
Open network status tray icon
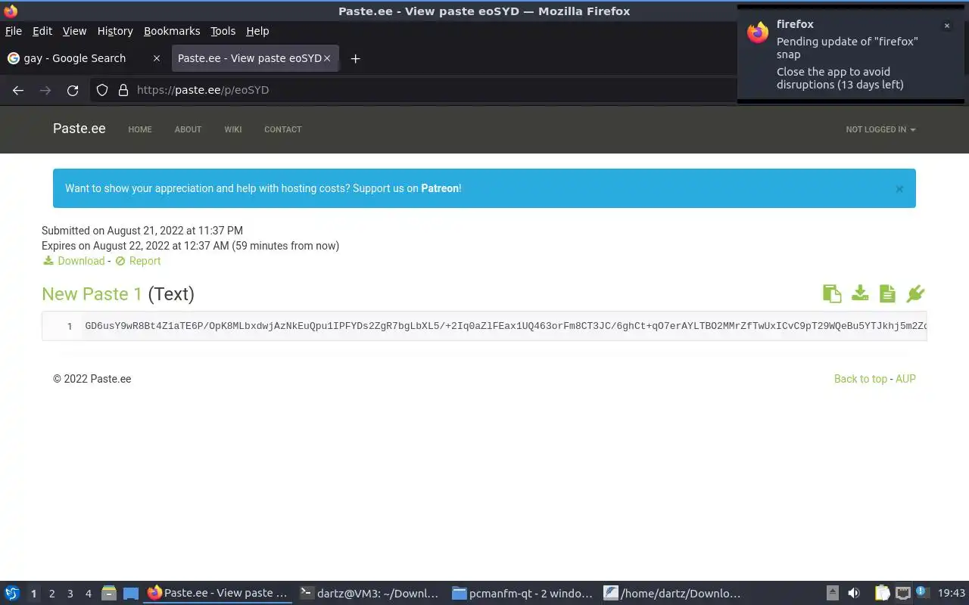tap(902, 594)
